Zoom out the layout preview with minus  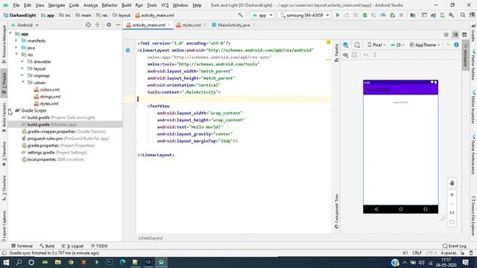(452, 204)
